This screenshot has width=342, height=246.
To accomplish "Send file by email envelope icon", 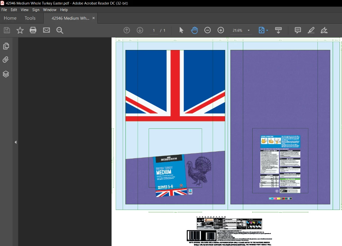I will [46, 30].
